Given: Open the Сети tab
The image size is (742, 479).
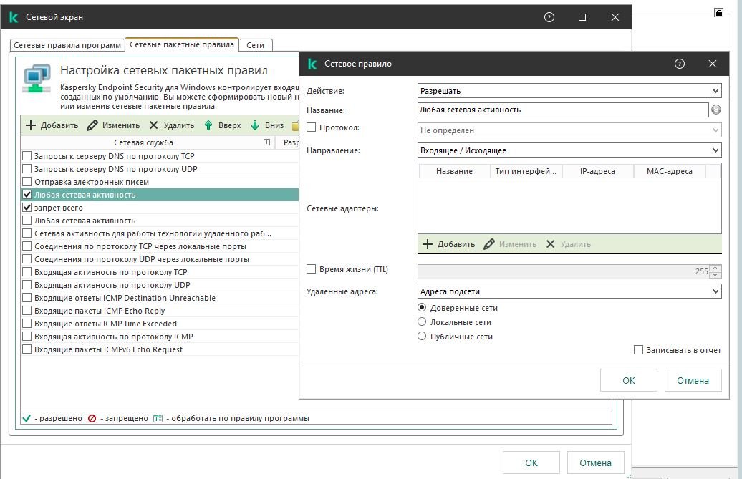Looking at the screenshot, I should coord(255,45).
